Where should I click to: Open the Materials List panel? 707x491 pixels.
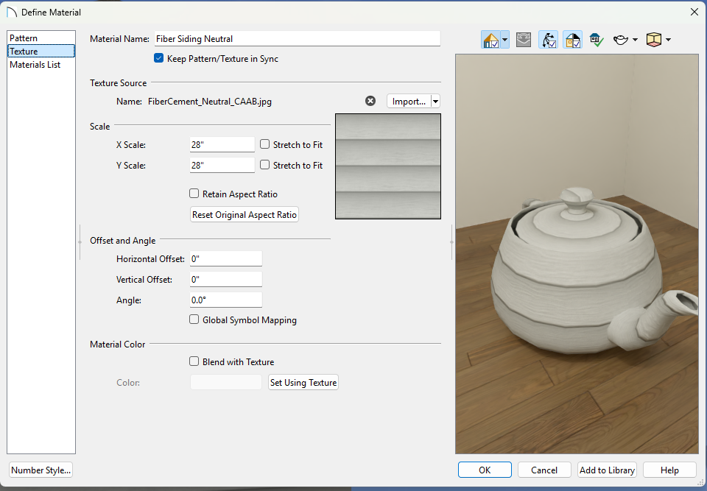coord(35,65)
